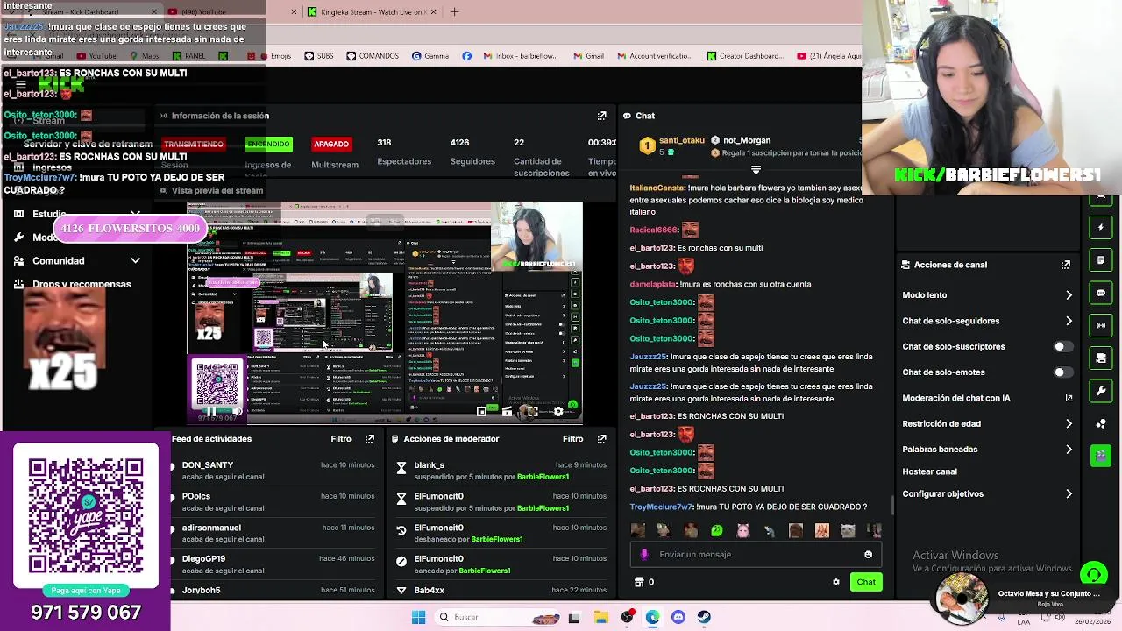Image resolution: width=1122 pixels, height=631 pixels.
Task: Open DON_SANTY in activity feed
Action: (208, 465)
